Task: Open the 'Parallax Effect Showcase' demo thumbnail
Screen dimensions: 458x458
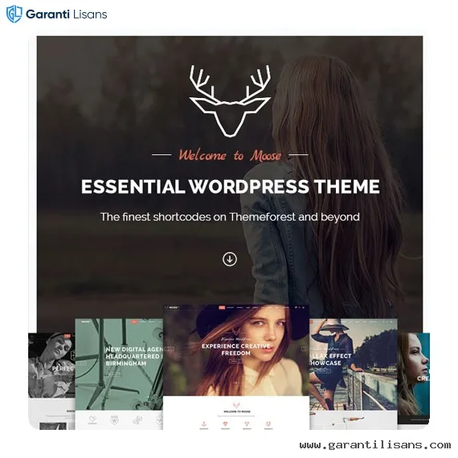Action: click(354, 374)
